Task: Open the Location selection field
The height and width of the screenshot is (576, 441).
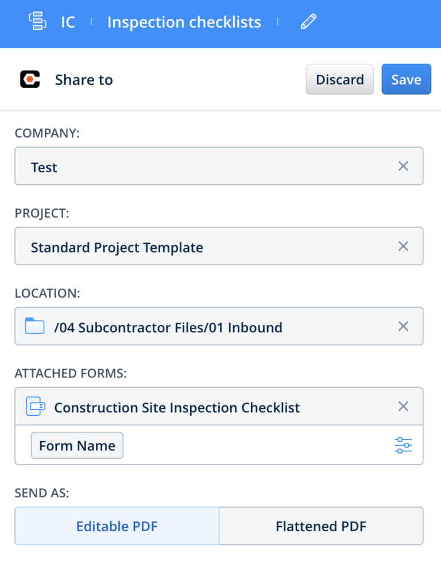Action: (201, 326)
